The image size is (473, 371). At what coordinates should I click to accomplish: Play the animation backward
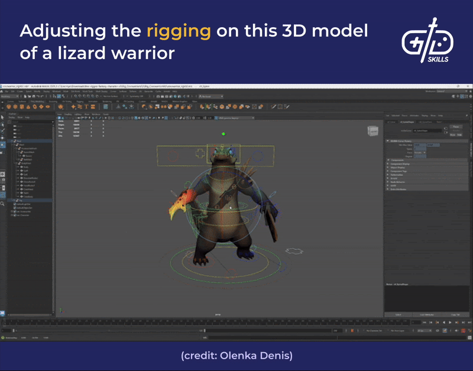tap(444, 323)
